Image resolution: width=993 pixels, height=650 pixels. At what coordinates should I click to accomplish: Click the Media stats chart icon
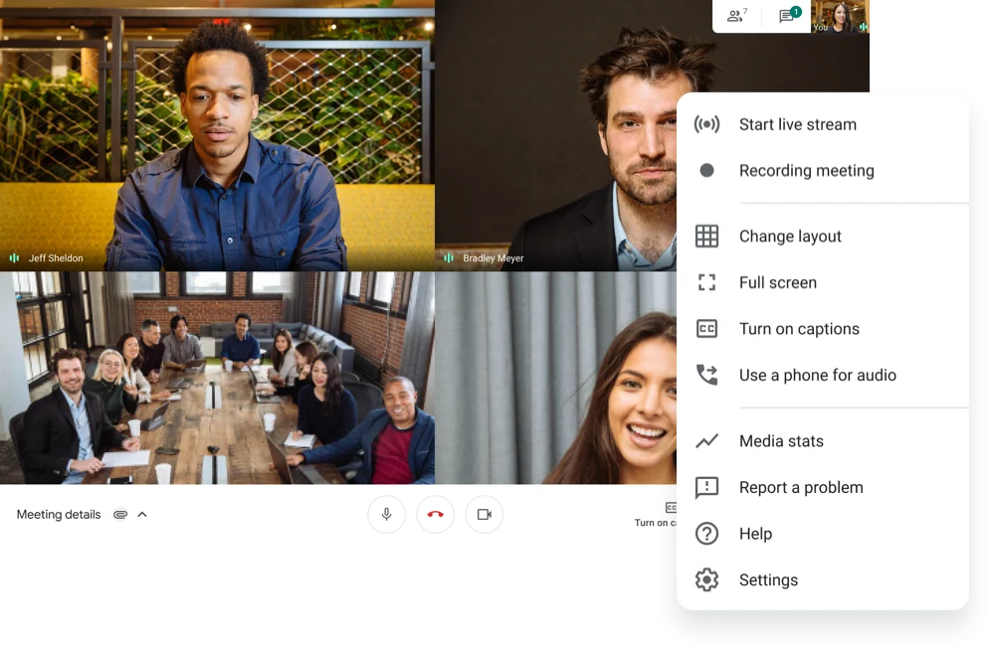[x=706, y=440]
